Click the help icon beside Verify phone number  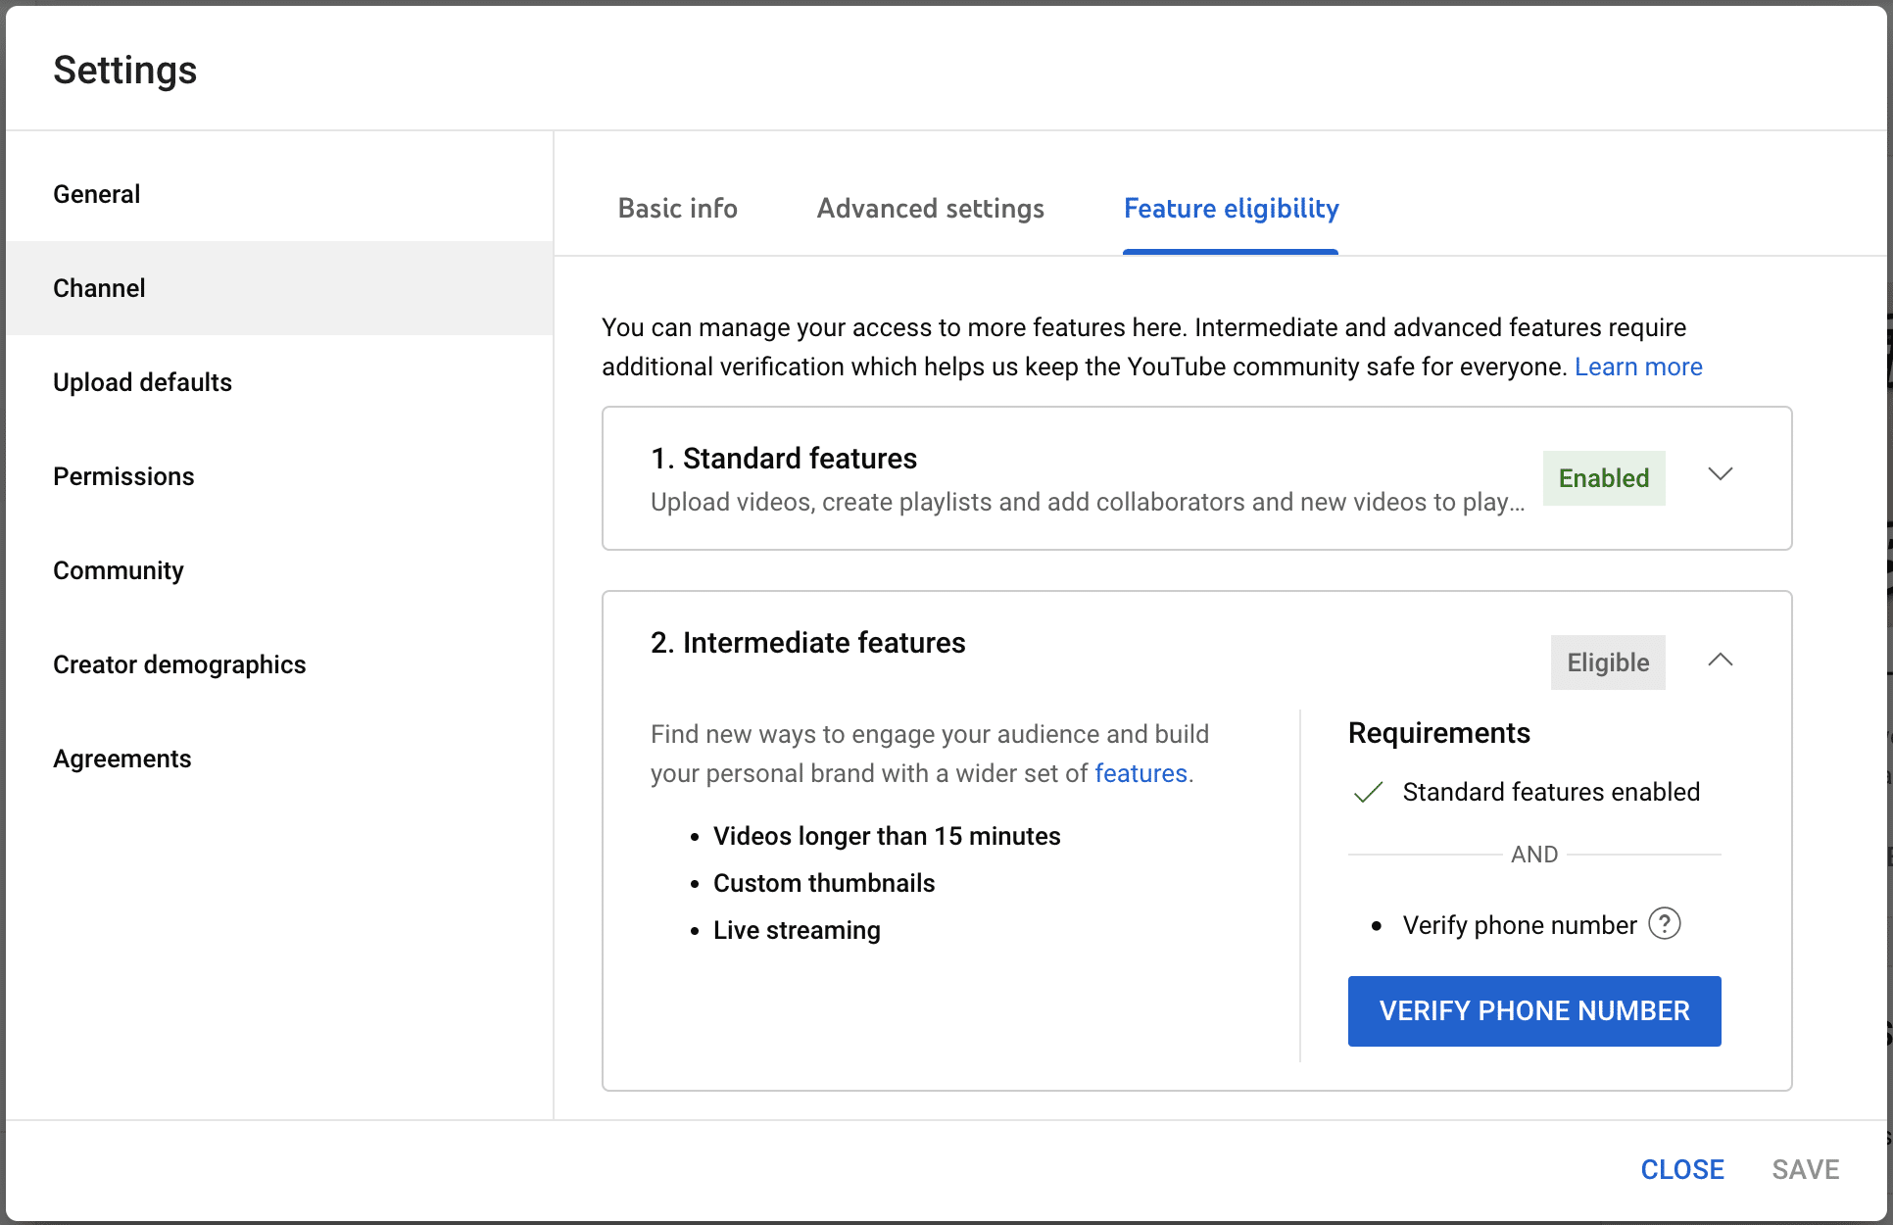tap(1666, 923)
